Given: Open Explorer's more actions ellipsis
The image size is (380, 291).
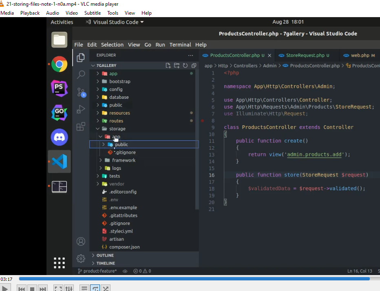Looking at the screenshot, I should [191, 55].
